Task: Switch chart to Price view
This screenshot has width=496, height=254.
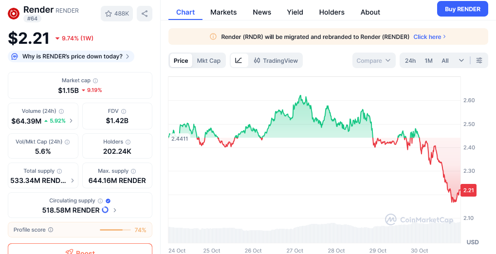Action: point(181,60)
